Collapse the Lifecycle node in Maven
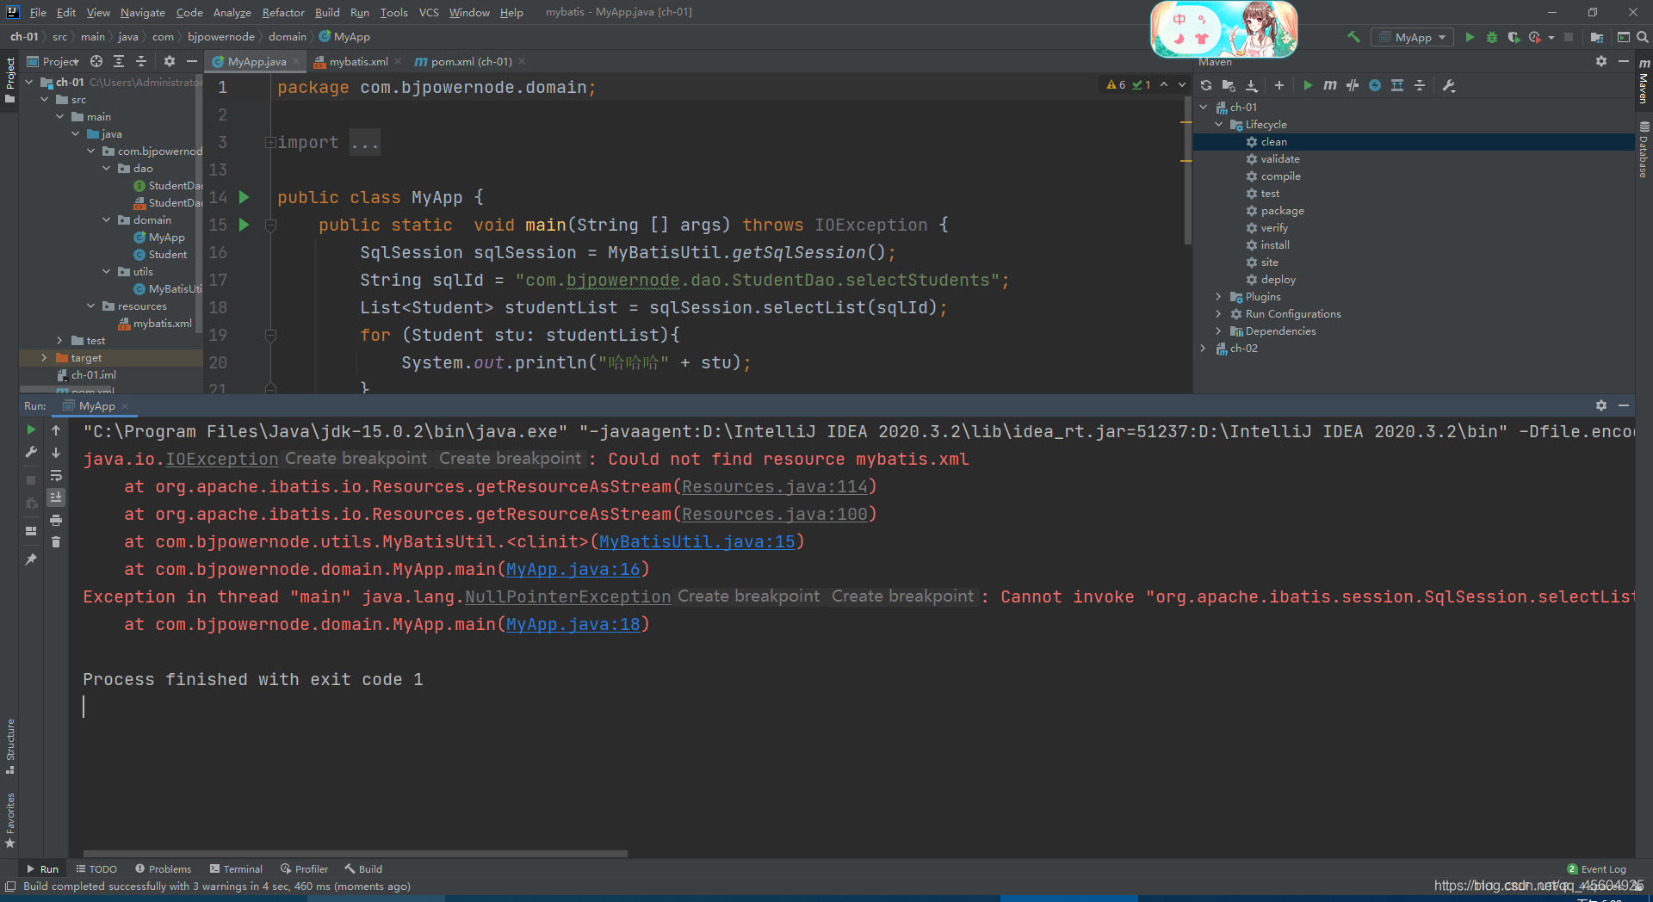Screen dimensions: 1653x902 pyautogui.click(x=1219, y=125)
